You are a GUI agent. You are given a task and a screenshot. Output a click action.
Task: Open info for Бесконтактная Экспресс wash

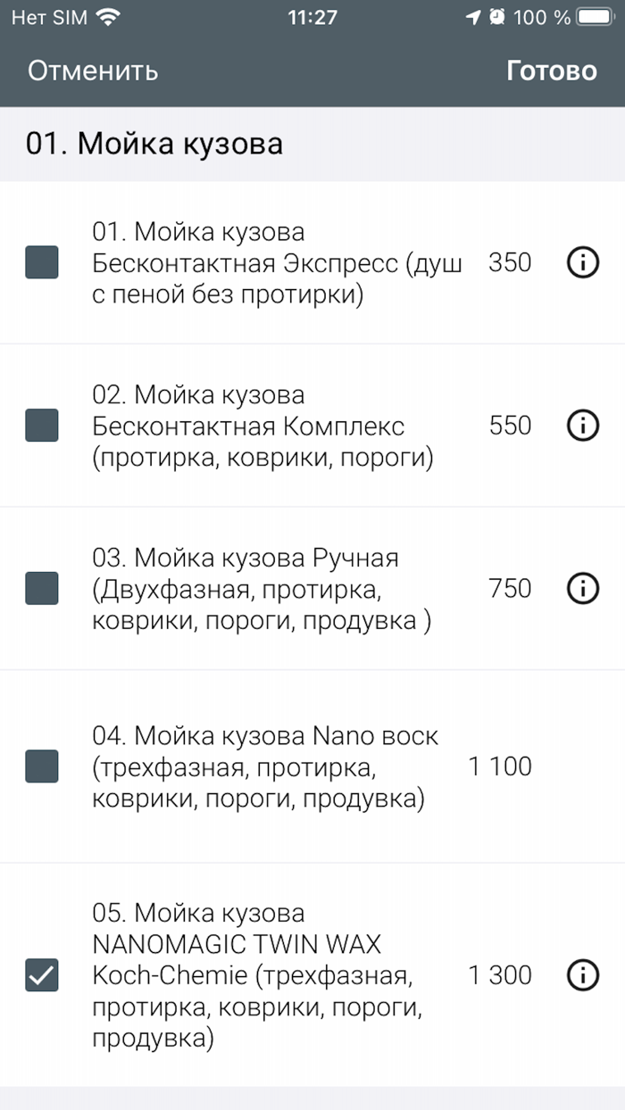click(582, 262)
